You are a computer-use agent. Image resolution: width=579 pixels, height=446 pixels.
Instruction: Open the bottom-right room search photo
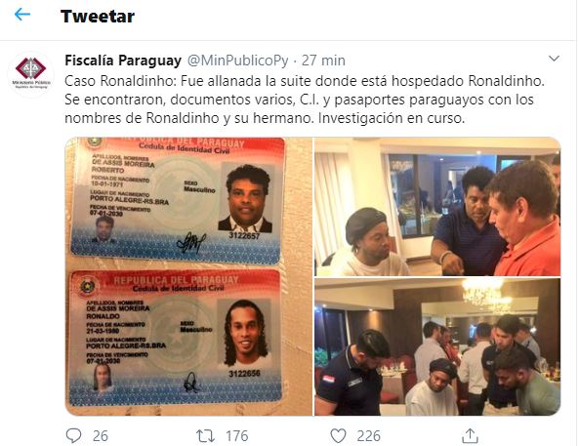[x=437, y=347]
